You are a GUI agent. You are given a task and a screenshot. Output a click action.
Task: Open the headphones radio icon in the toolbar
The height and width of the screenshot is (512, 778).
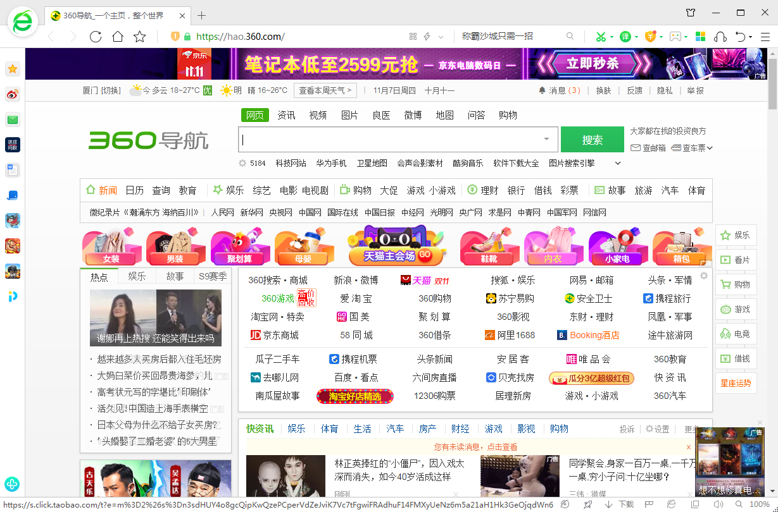tap(720, 36)
